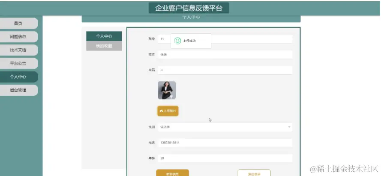This screenshot has width=381, height=176.
Task: Click the 年龄 input field
Action: [x=225, y=158]
